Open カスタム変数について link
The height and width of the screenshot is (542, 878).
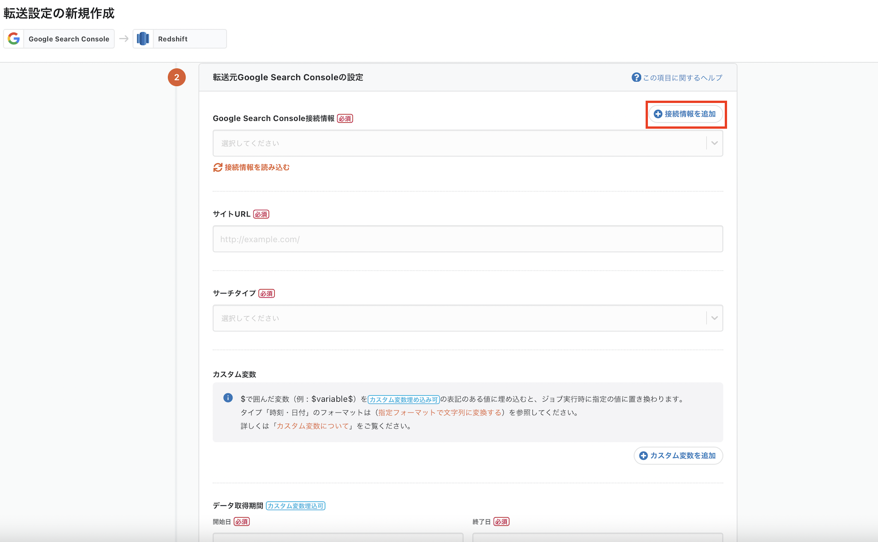313,426
